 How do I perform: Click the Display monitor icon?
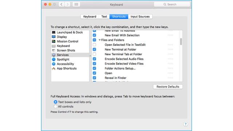(x=54, y=37)
